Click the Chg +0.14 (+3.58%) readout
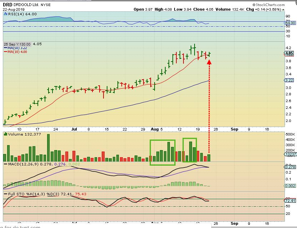The height and width of the screenshot is (228, 297). click(263, 9)
